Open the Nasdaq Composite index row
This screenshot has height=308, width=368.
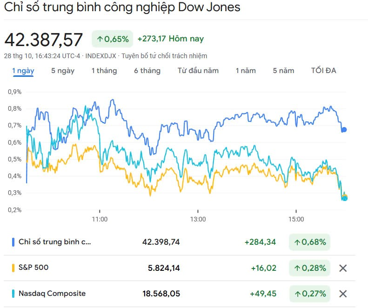pyautogui.click(x=52, y=294)
